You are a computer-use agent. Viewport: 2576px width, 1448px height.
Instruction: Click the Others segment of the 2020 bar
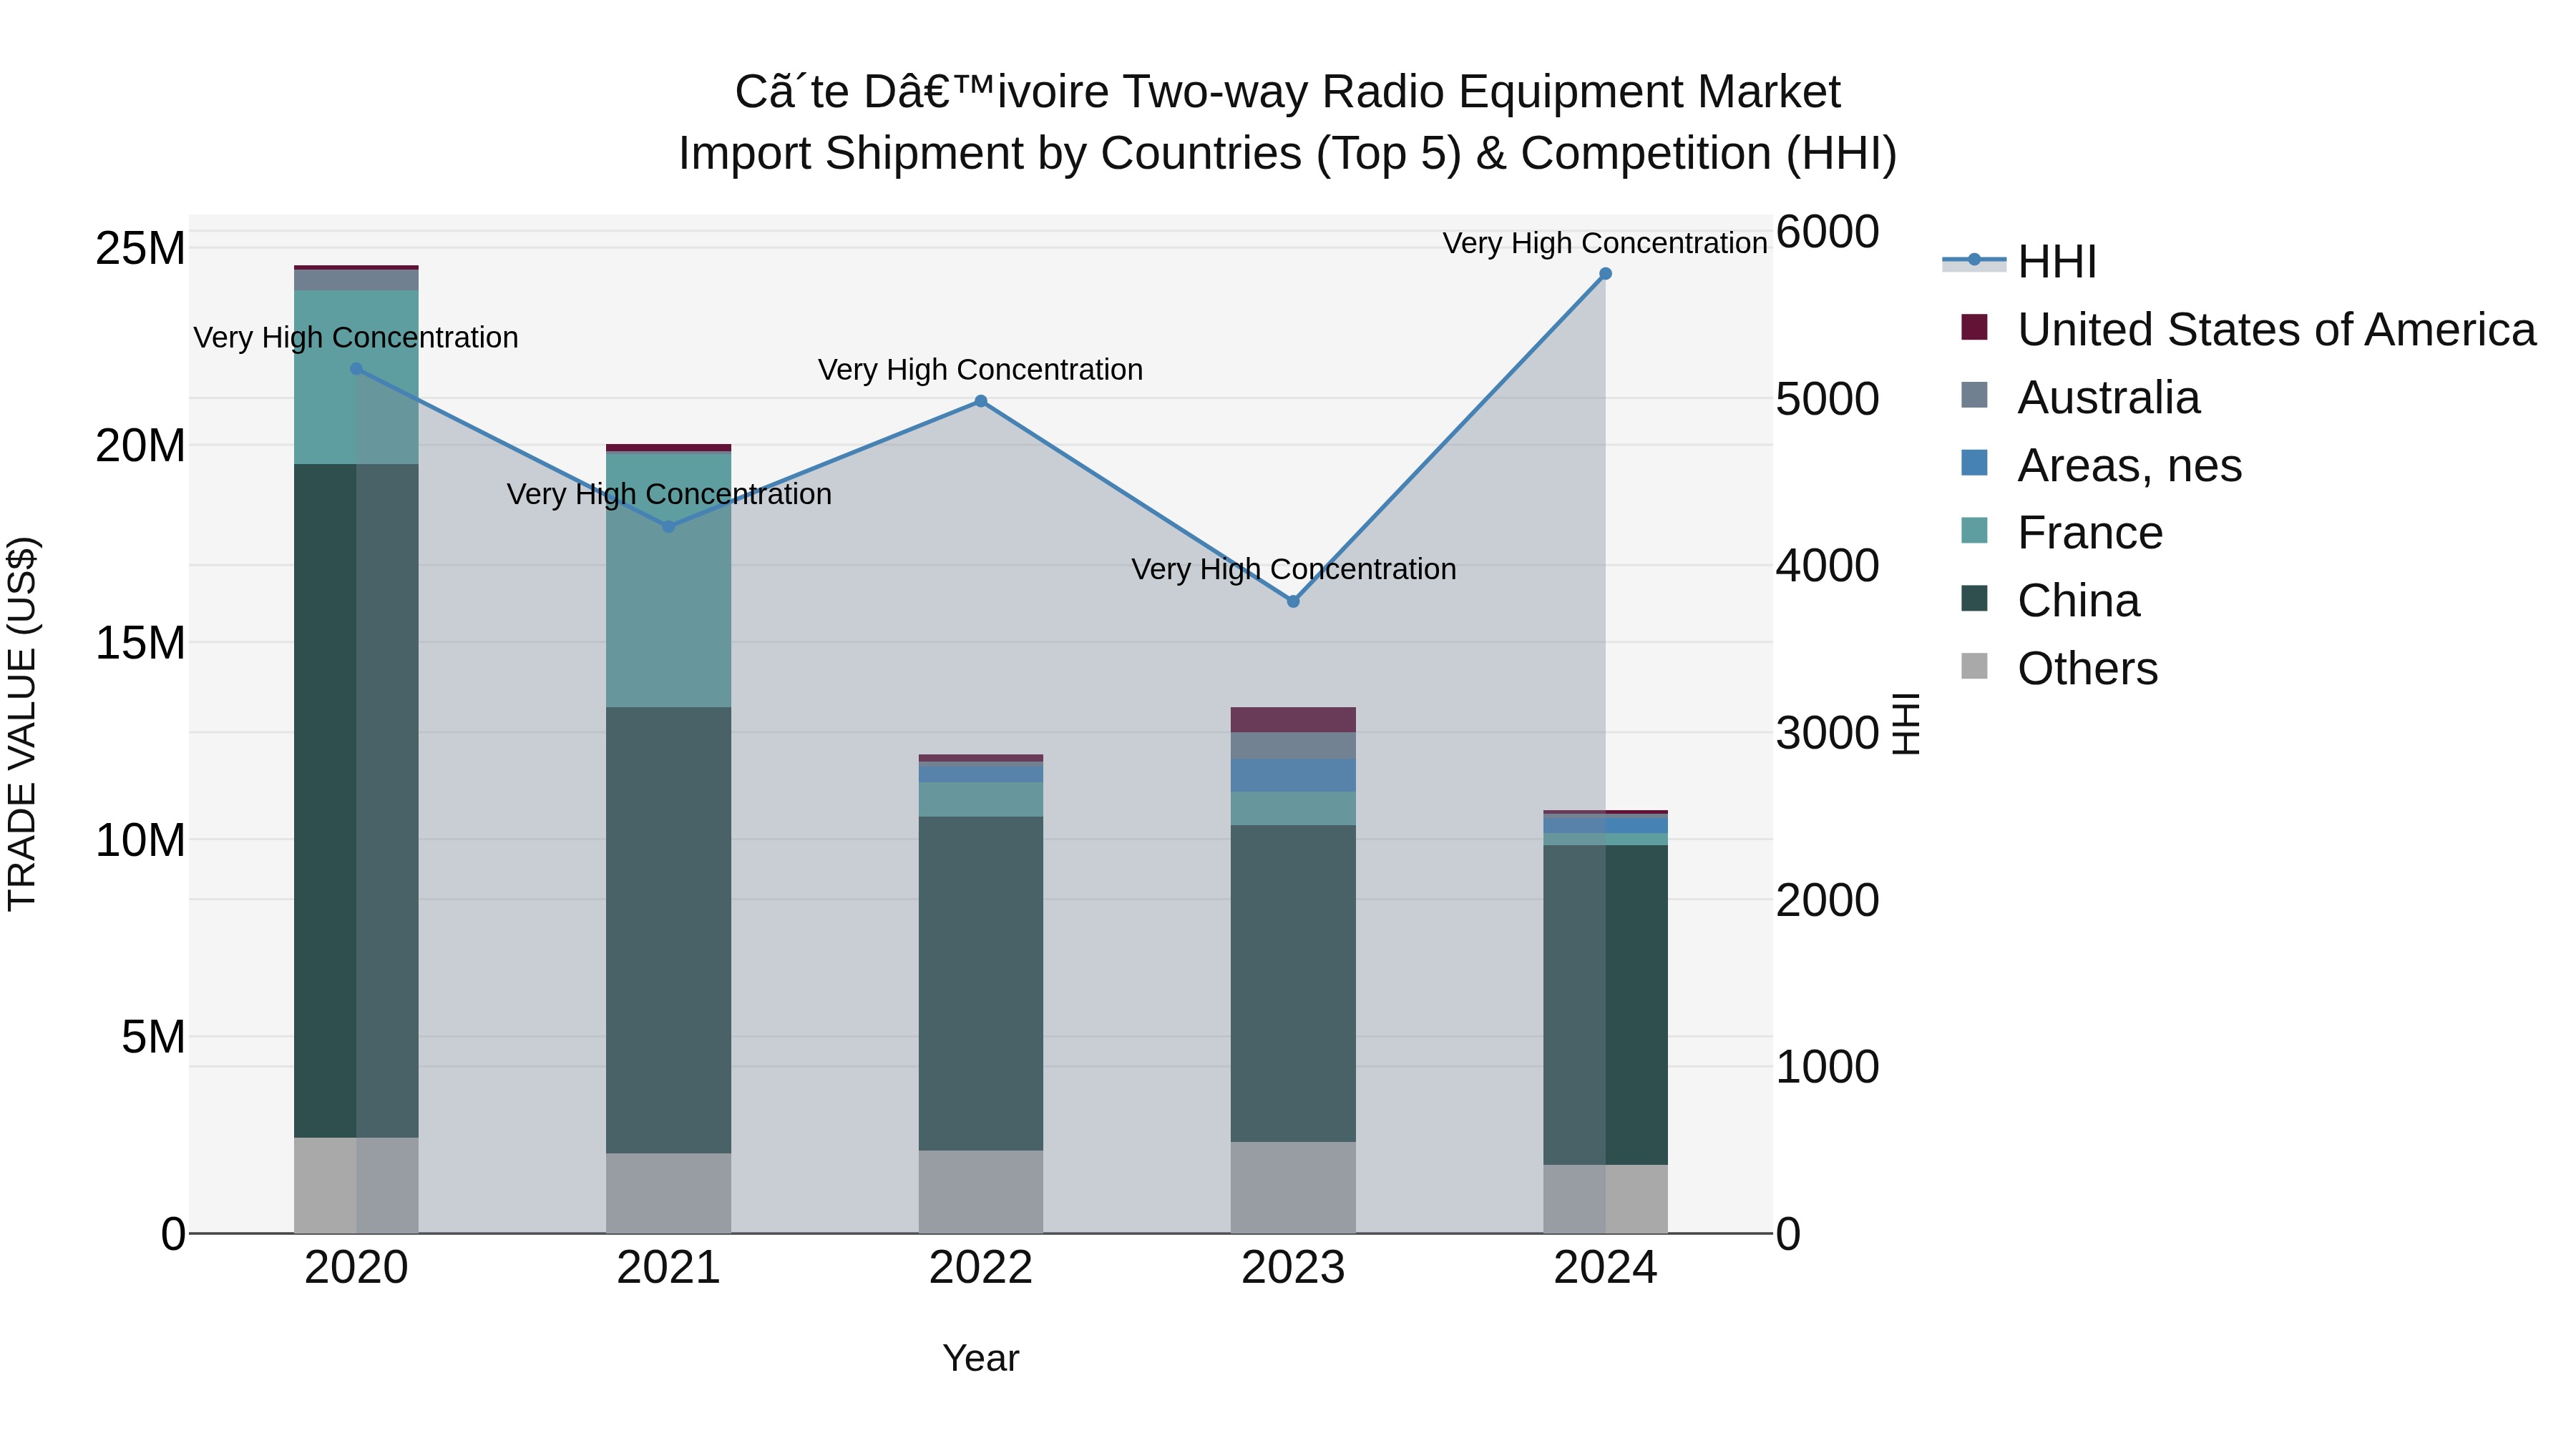click(x=356, y=1185)
